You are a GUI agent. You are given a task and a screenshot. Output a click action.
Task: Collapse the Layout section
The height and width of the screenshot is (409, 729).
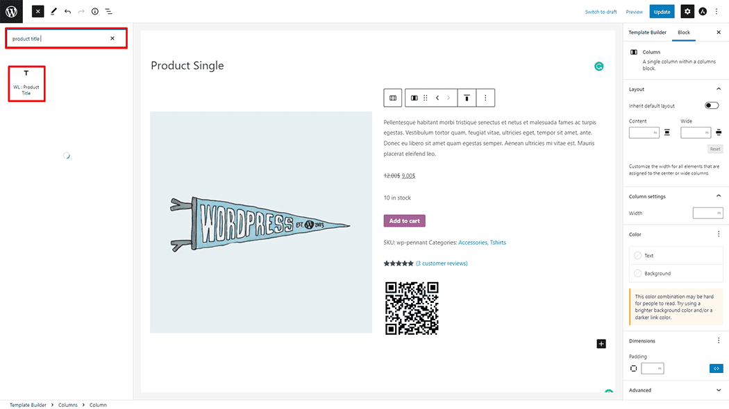pos(719,89)
